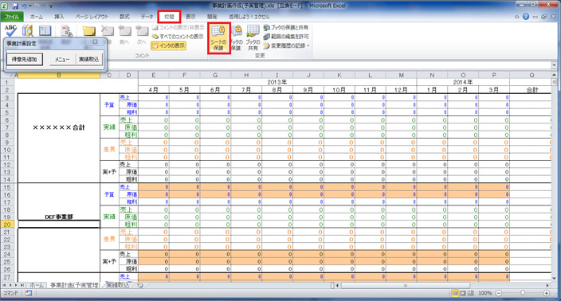Switch to the ページレイアウト ribbon tab
Viewport: 561px width, 301px height.
92,17
